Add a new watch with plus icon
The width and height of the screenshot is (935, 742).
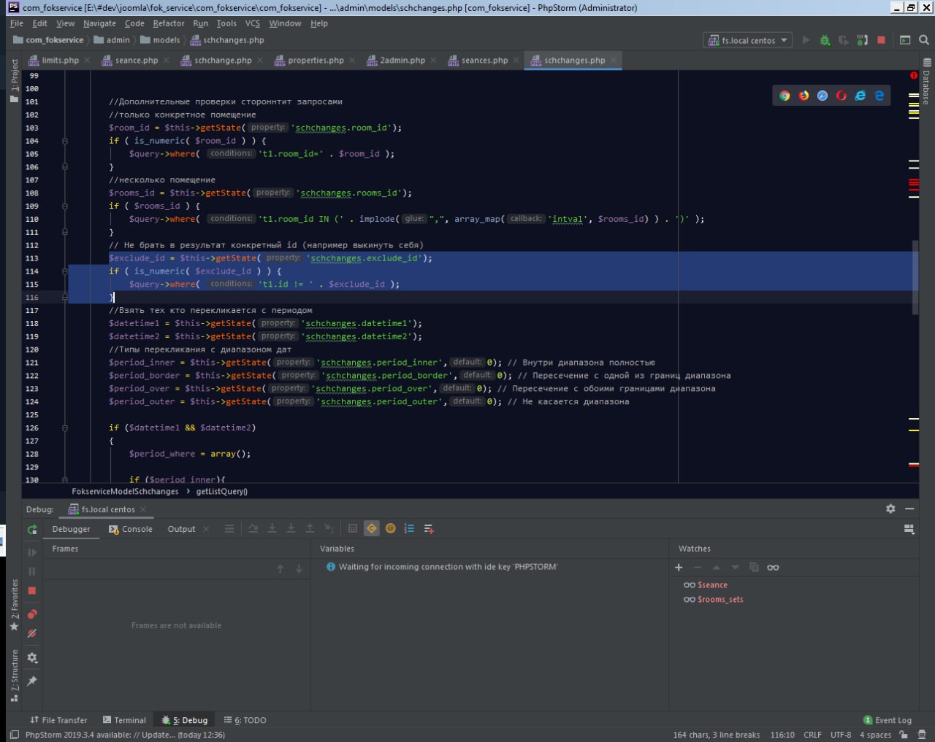coord(679,568)
